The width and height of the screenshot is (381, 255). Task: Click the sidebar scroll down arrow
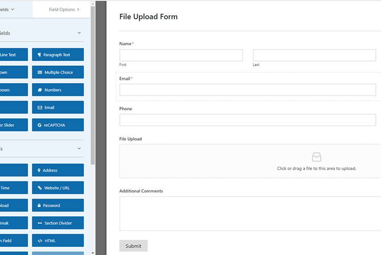tap(92, 253)
